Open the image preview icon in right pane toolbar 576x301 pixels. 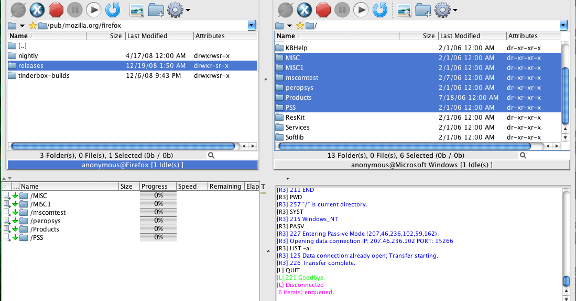(405, 10)
